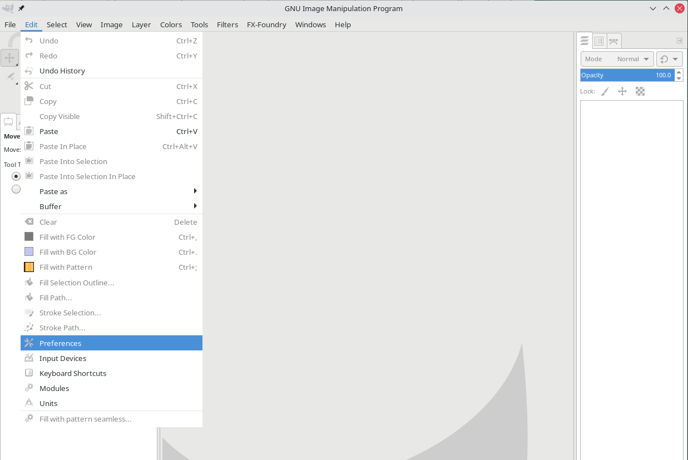Choose Fill Selection Outline...

click(111, 283)
